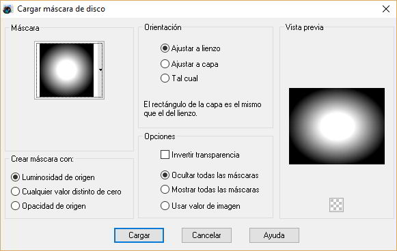This screenshot has width=397, height=251.
Task: Click the Cargar button
Action: point(139,235)
